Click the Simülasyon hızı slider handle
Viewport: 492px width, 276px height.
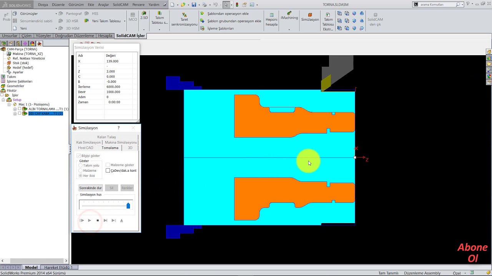pos(128,205)
